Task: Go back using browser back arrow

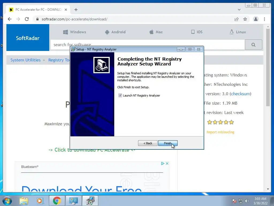Action: pyautogui.click(x=10, y=19)
